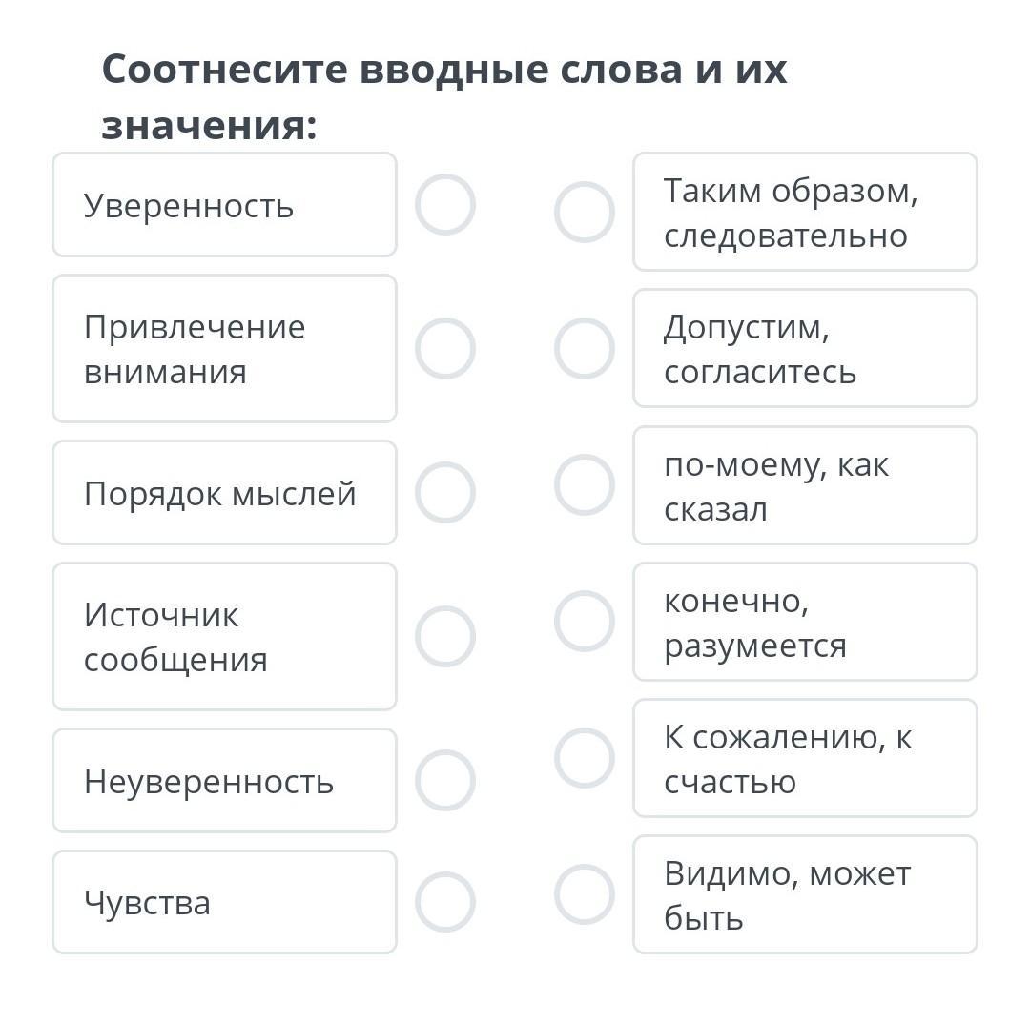Select the circle next to Источник сообщения
1030x1025 pixels.
(x=445, y=636)
